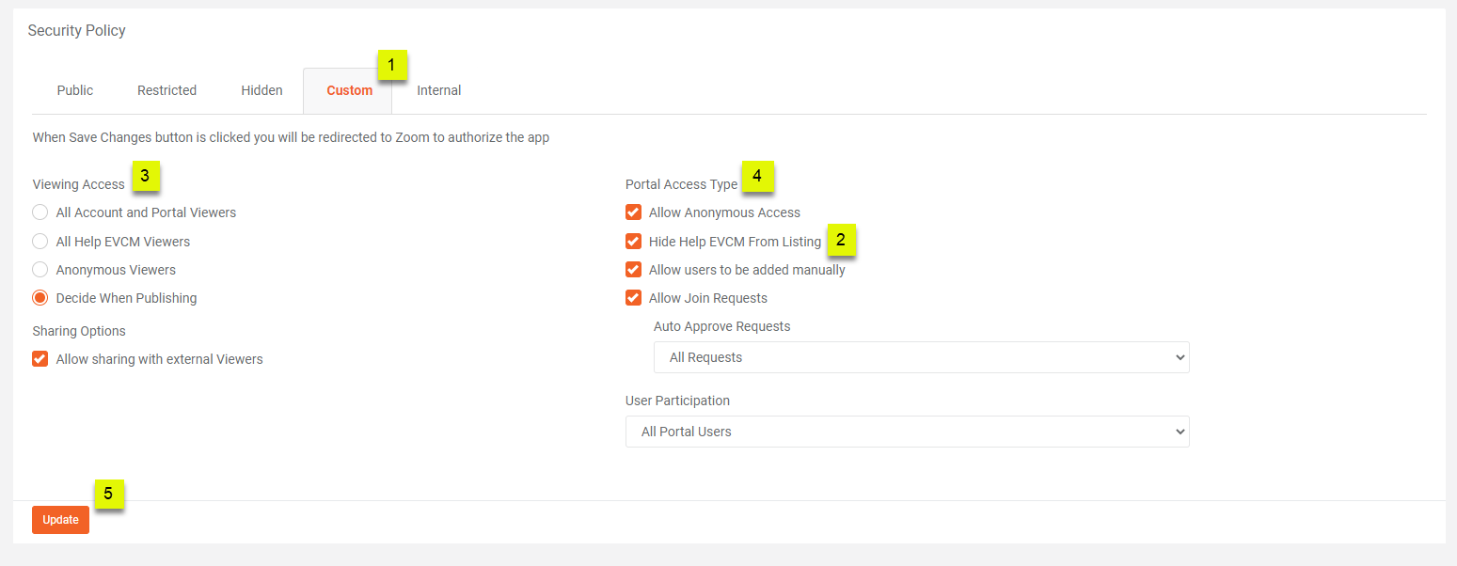Toggle Hide Help EVCM From Listing
Image resolution: width=1457 pixels, height=566 pixels.
tap(634, 242)
